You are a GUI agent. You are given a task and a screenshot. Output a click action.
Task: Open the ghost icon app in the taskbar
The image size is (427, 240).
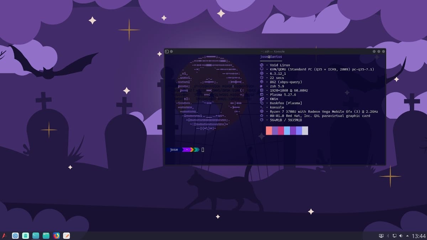[26, 235]
